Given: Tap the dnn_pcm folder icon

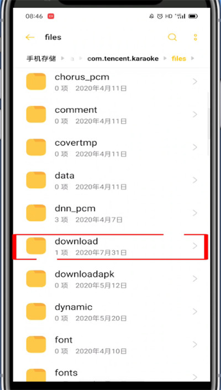Looking at the screenshot, I should [x=36, y=212].
